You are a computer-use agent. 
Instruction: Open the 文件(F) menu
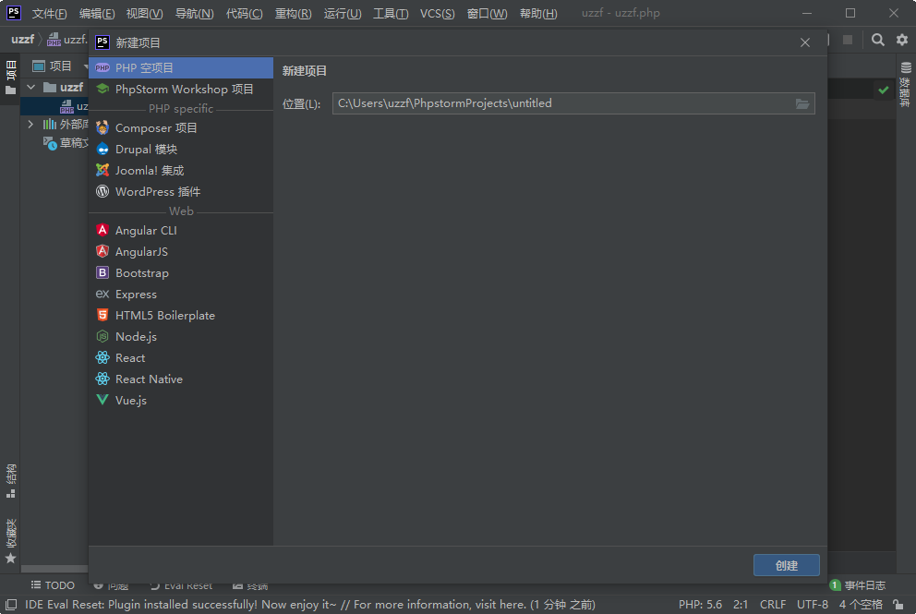[x=49, y=14]
